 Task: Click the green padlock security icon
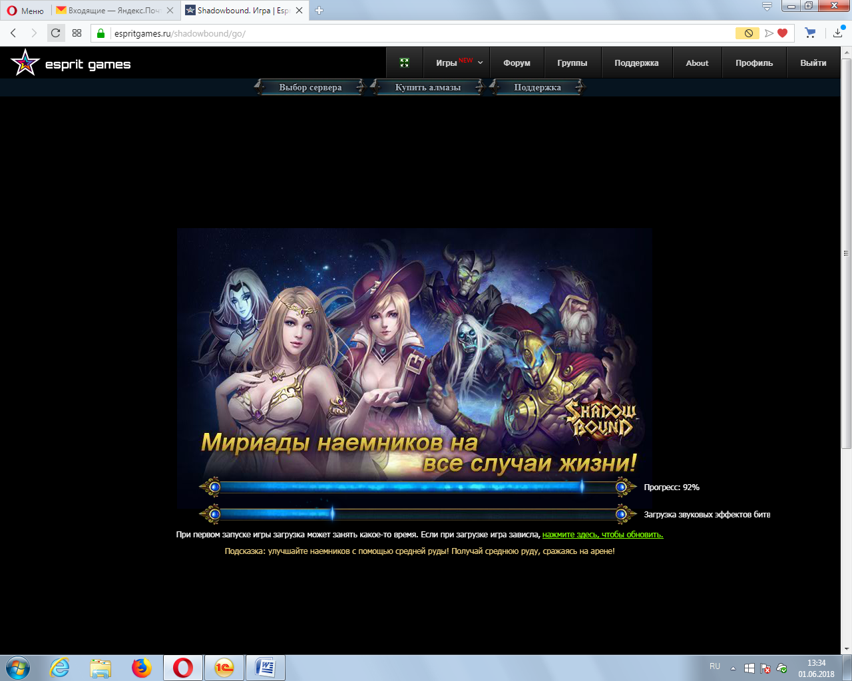pos(101,33)
